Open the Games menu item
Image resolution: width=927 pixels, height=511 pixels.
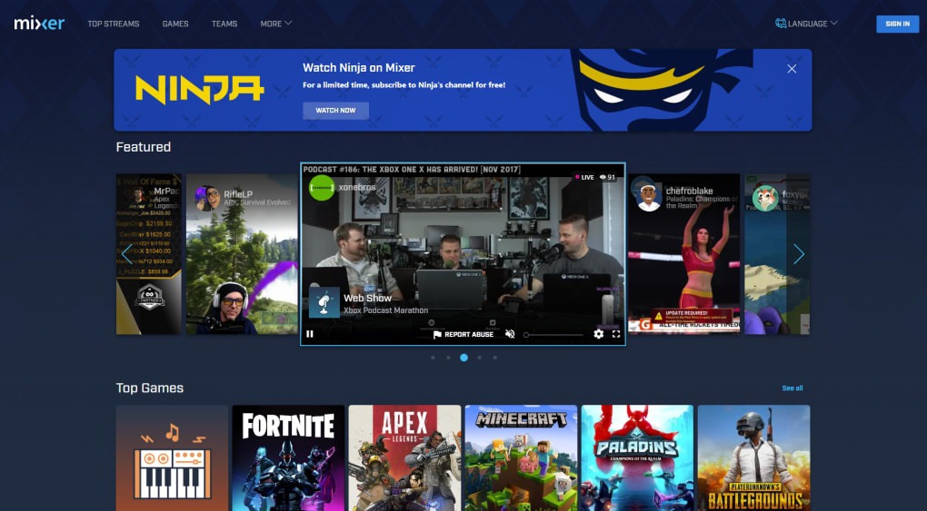(x=175, y=24)
